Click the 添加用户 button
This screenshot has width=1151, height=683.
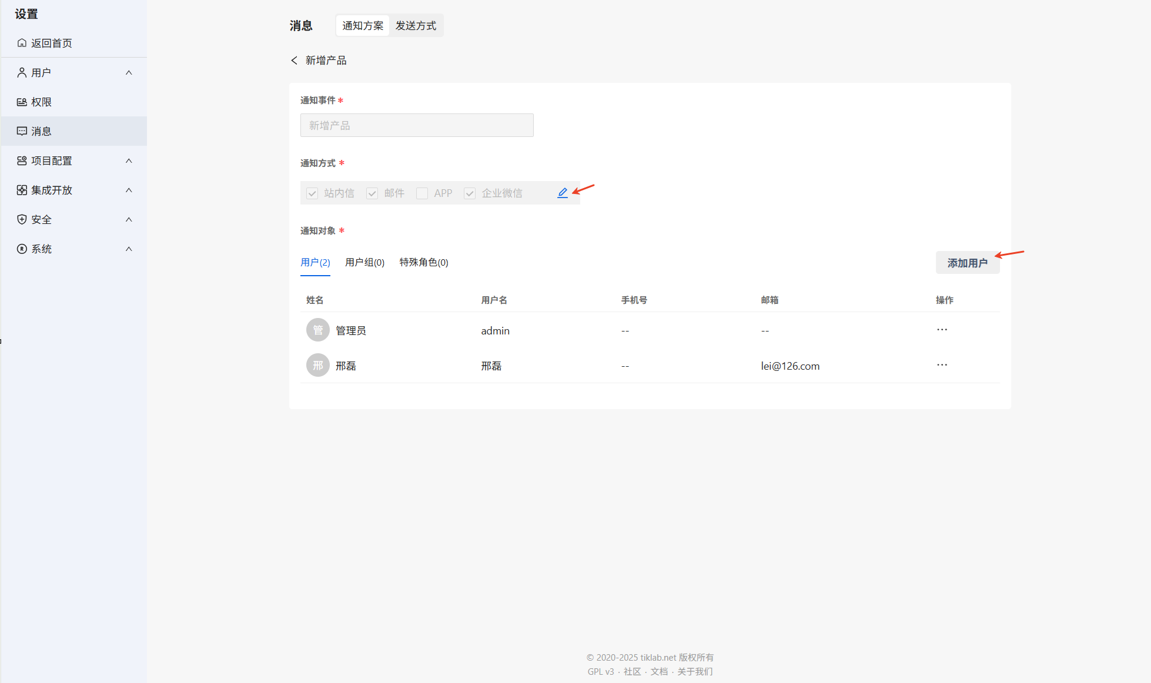click(x=967, y=263)
